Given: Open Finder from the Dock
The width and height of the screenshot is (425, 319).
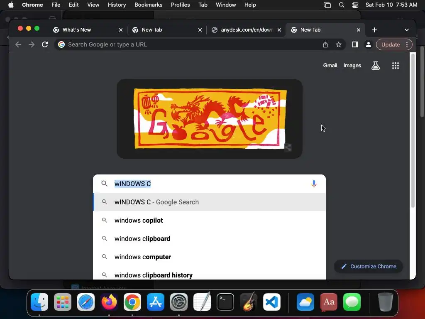Looking at the screenshot, I should pos(39,302).
